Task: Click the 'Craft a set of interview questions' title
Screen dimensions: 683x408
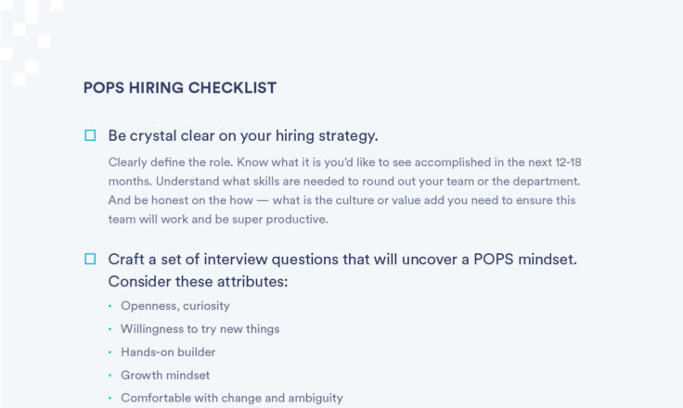Action: click(x=342, y=260)
